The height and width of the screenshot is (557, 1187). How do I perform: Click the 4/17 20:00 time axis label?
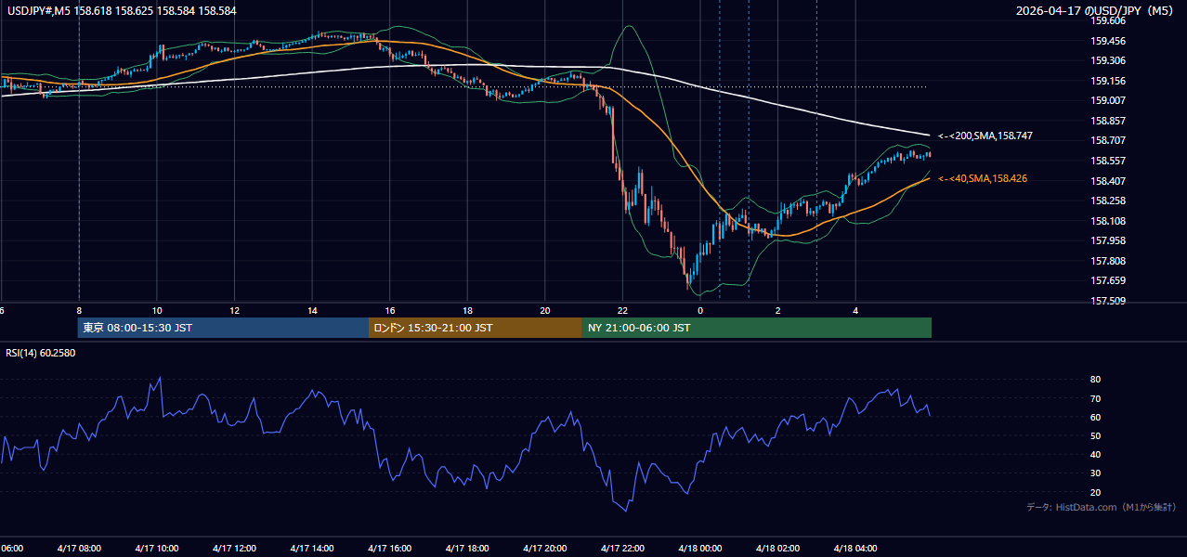pyautogui.click(x=544, y=548)
